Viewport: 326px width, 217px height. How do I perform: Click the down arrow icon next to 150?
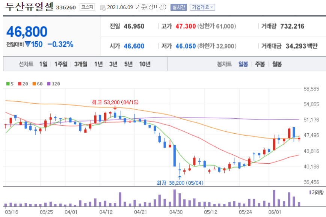[28, 44]
